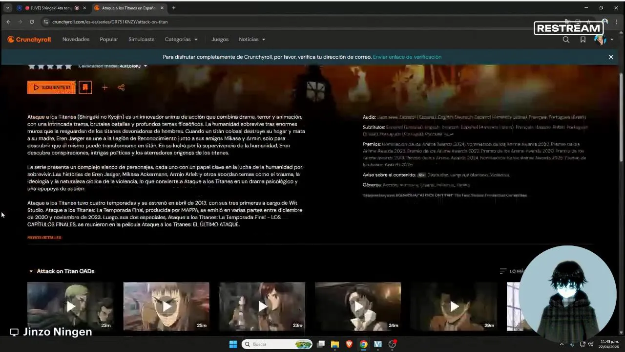Image resolution: width=625 pixels, height=352 pixels.
Task: Open Google Chrome from taskbar
Action: point(363,344)
